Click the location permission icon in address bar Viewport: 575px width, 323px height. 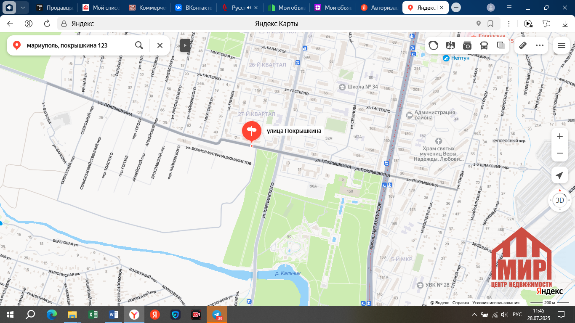coord(479,24)
